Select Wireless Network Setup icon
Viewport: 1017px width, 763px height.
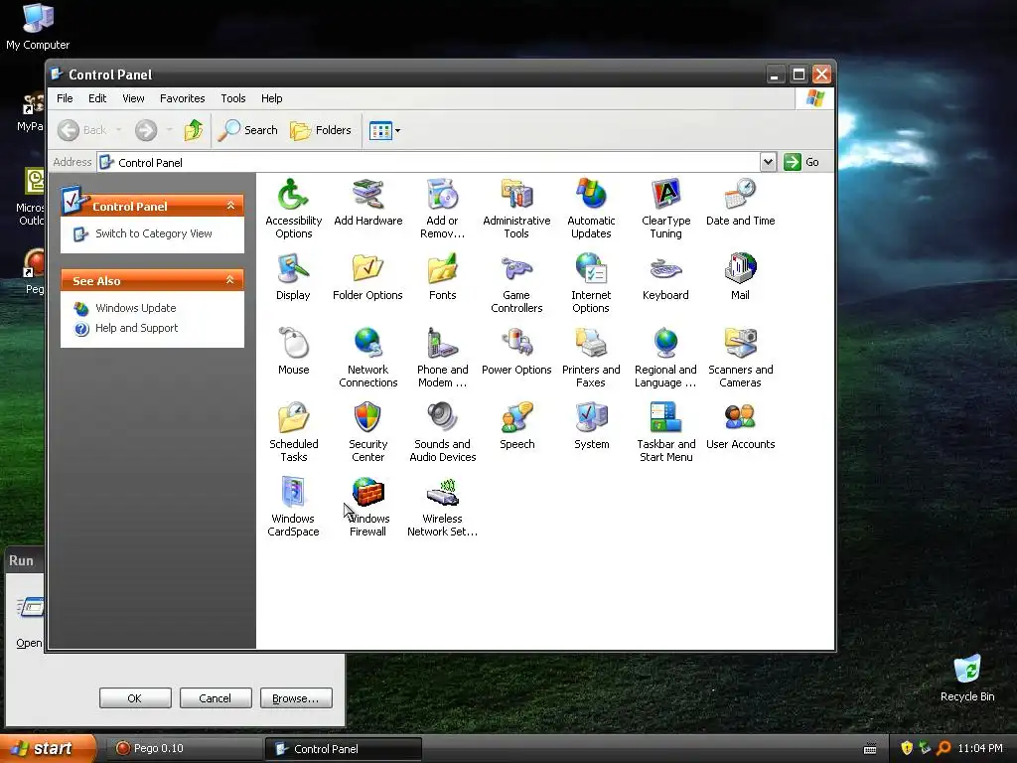click(x=442, y=493)
